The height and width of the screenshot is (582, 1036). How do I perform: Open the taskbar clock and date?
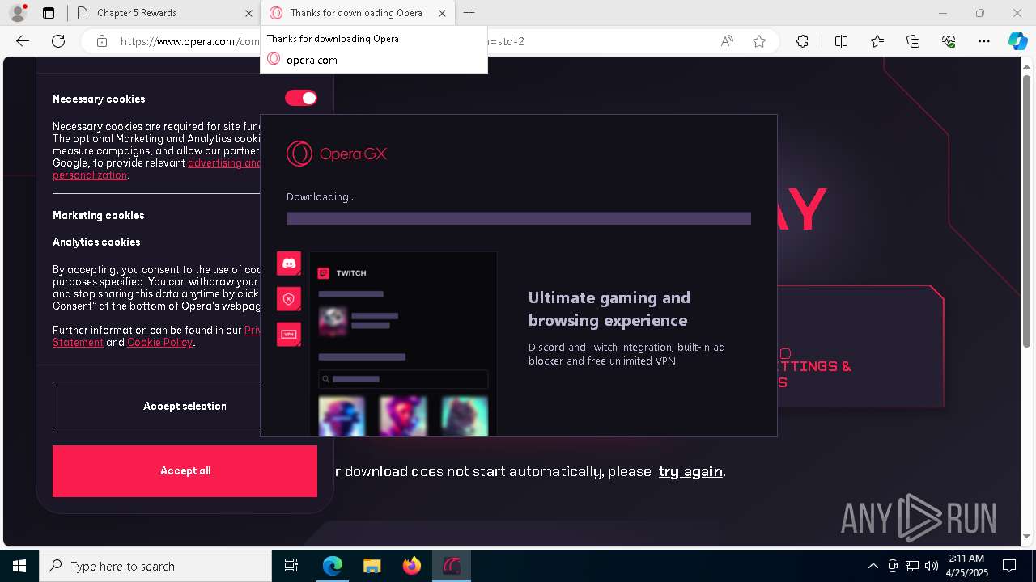966,566
